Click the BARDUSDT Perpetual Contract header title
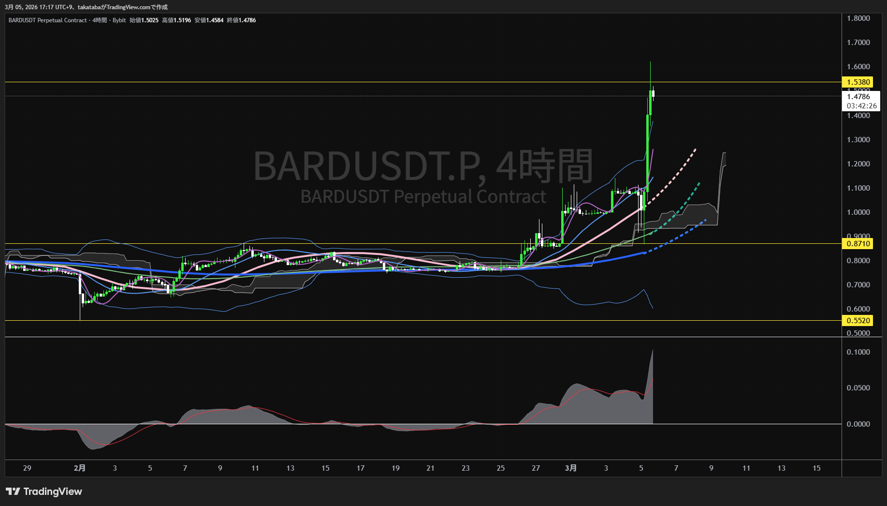This screenshot has width=887, height=506. click(x=47, y=20)
